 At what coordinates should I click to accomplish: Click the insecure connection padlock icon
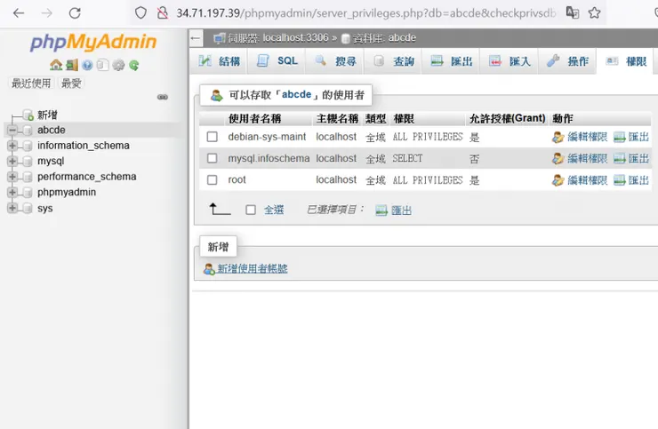pyautogui.click(x=163, y=13)
